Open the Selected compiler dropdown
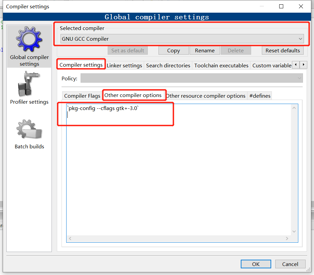 pos(300,39)
